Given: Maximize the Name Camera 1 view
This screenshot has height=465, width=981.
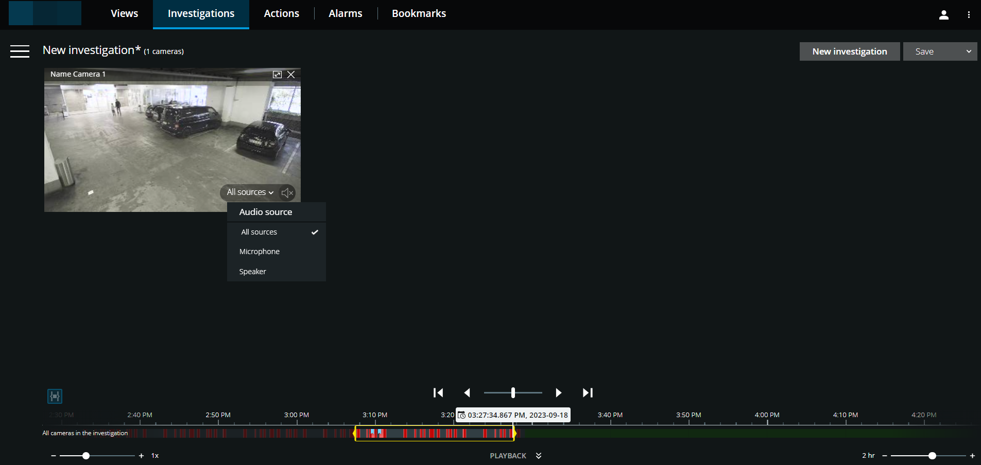Looking at the screenshot, I should (x=277, y=74).
